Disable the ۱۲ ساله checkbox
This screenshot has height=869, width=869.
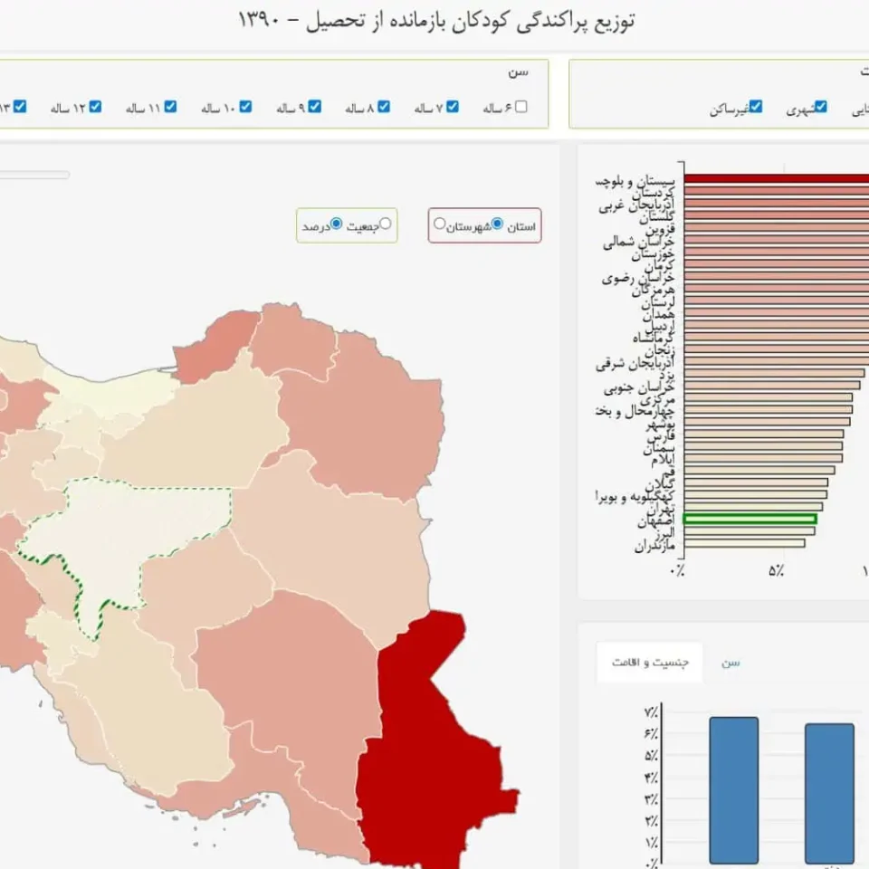click(x=95, y=107)
